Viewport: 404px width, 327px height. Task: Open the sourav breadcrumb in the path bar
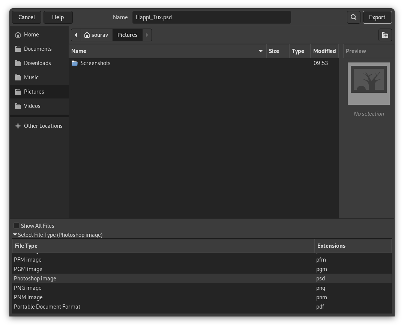(x=97, y=35)
